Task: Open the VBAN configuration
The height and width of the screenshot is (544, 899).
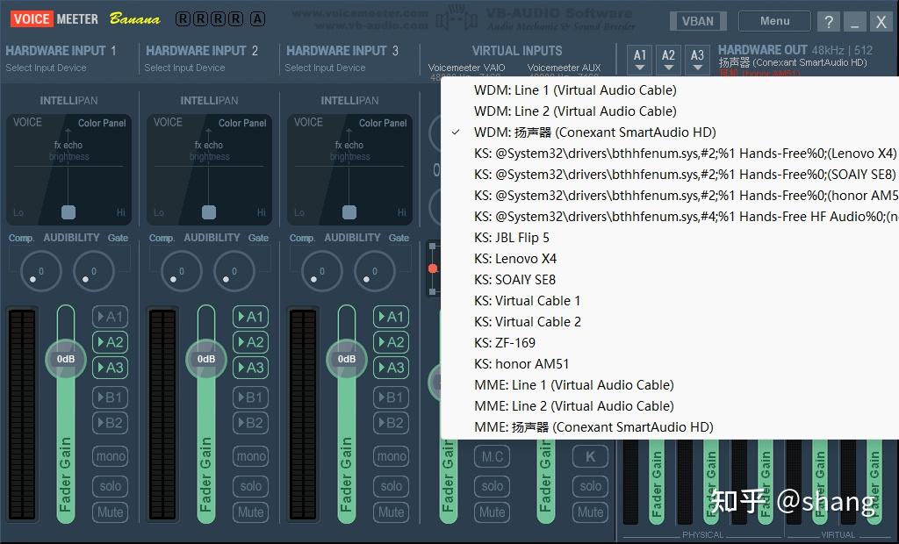Action: [698, 21]
